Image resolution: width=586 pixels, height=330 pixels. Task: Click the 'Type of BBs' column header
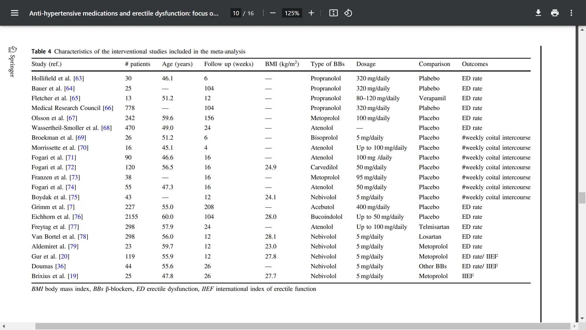pyautogui.click(x=327, y=64)
